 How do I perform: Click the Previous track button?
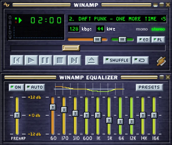(17, 60)
